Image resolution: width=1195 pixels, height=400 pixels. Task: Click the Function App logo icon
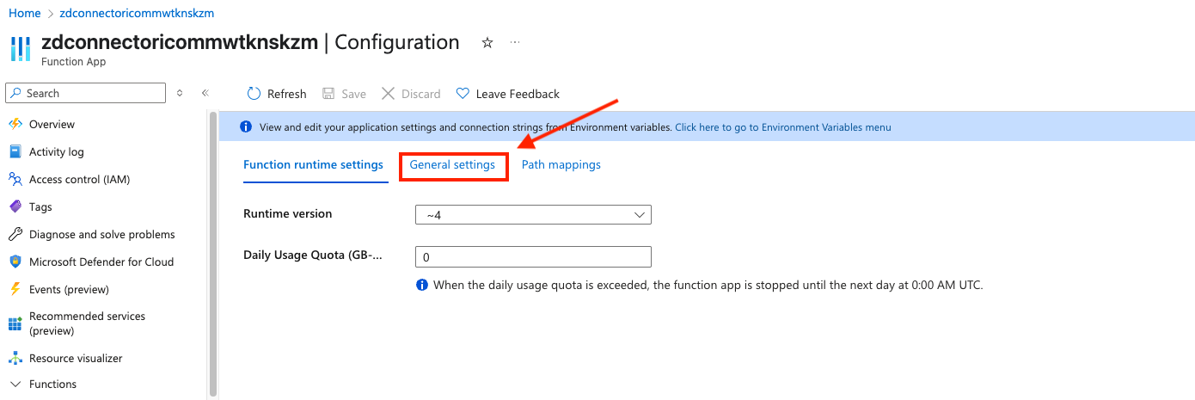(20, 49)
